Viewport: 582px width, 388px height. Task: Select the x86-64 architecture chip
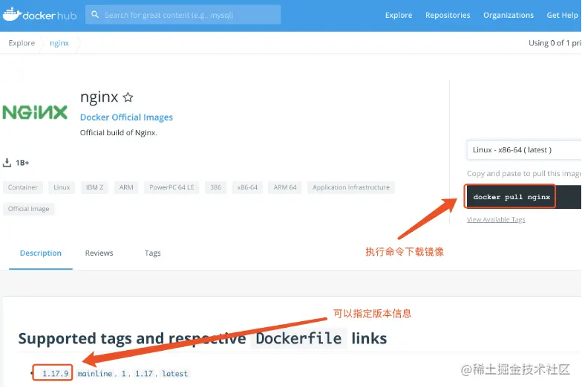click(x=247, y=187)
